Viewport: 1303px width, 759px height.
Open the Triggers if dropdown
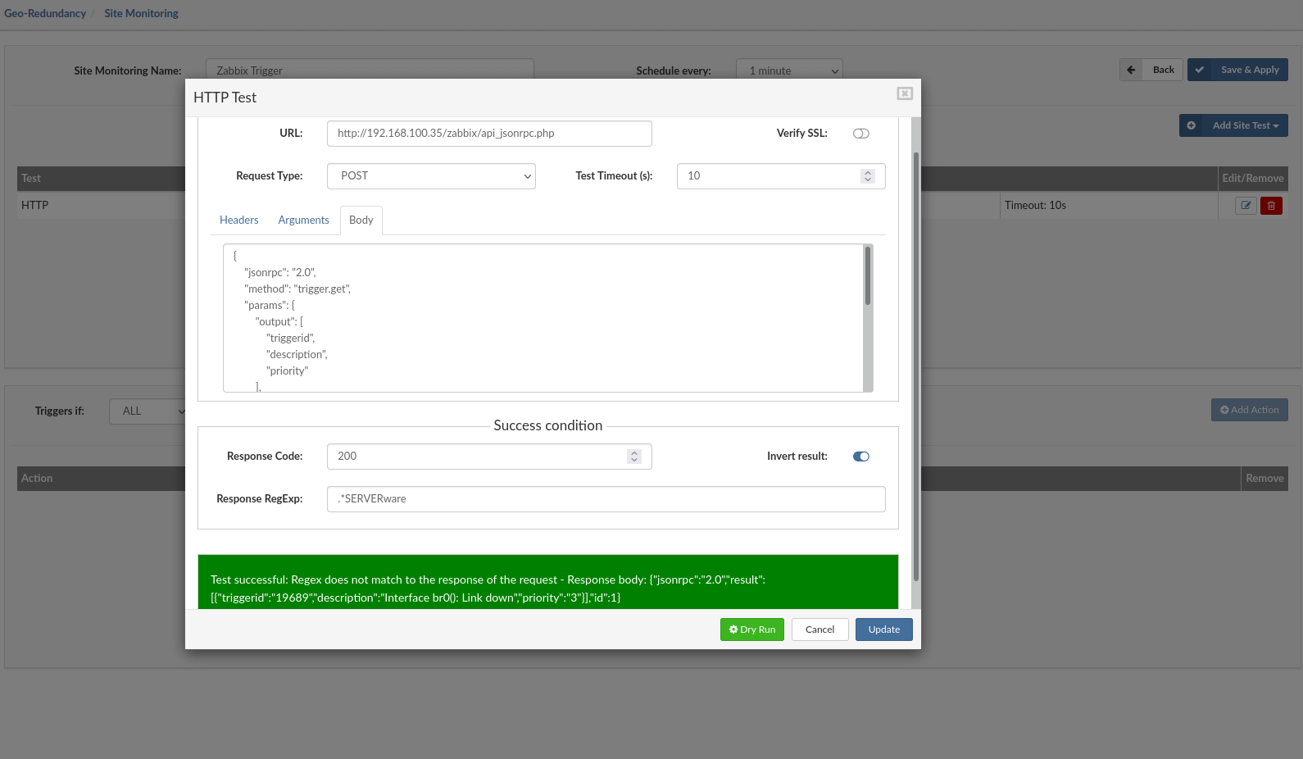148,411
